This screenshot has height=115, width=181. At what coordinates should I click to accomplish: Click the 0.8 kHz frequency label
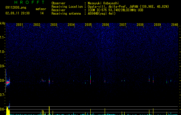pyautogui.click(x=2, y=80)
